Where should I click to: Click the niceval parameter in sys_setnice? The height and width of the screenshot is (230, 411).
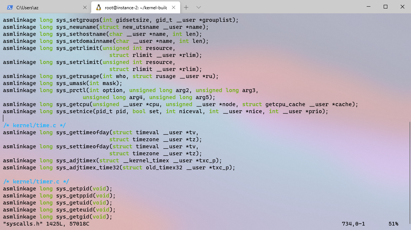[191, 112]
